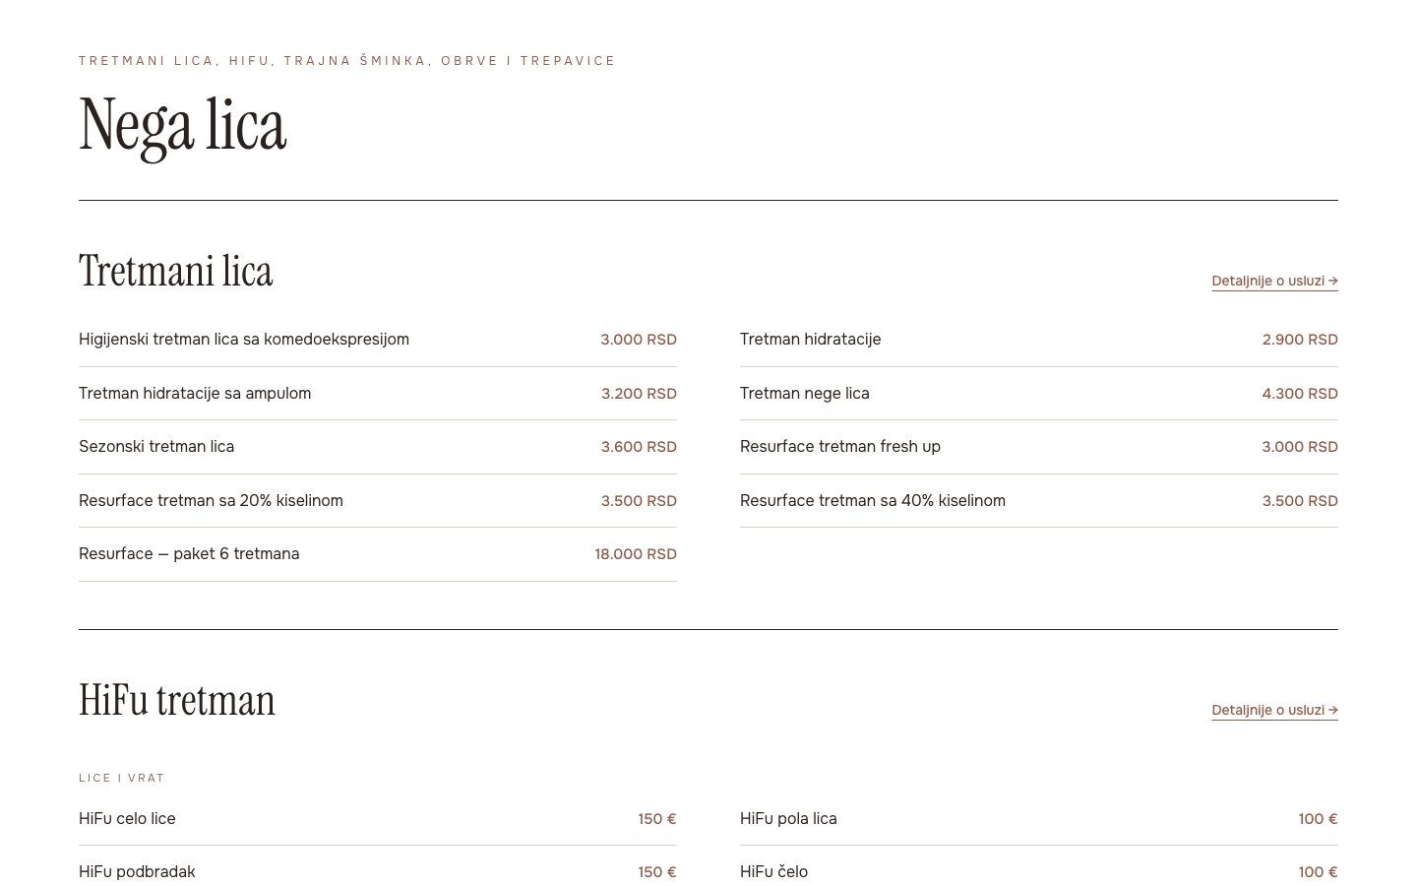
Task: Select "Sezonski tretman lica" service name
Action: pyautogui.click(x=156, y=447)
